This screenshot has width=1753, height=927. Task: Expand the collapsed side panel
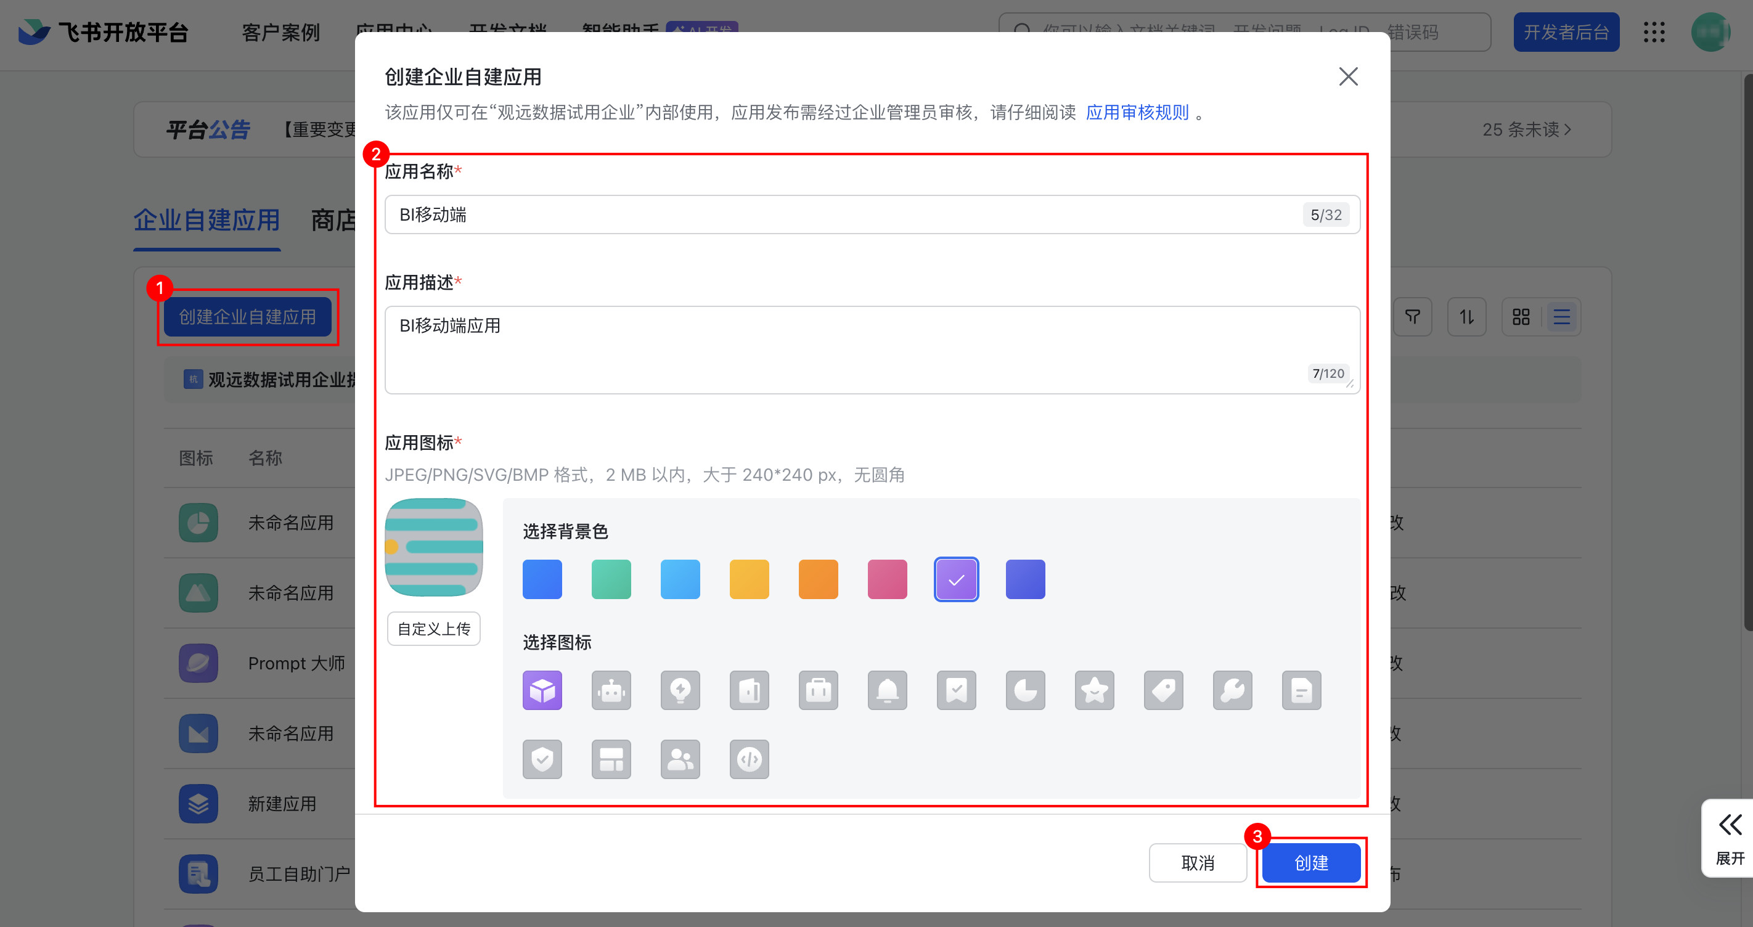[1729, 838]
